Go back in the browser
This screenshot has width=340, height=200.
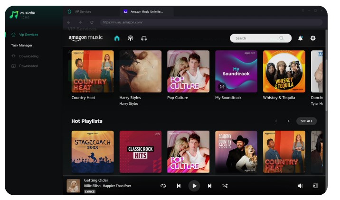click(x=69, y=22)
